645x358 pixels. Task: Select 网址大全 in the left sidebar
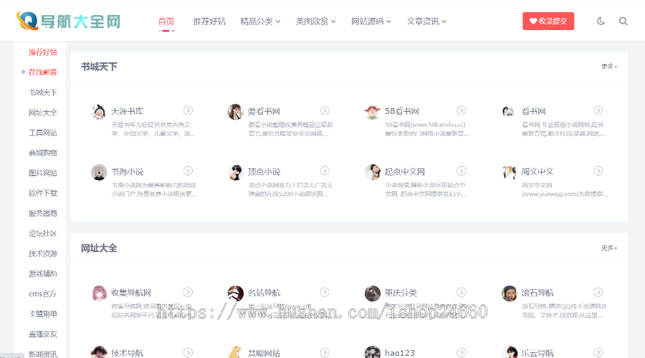pos(43,112)
